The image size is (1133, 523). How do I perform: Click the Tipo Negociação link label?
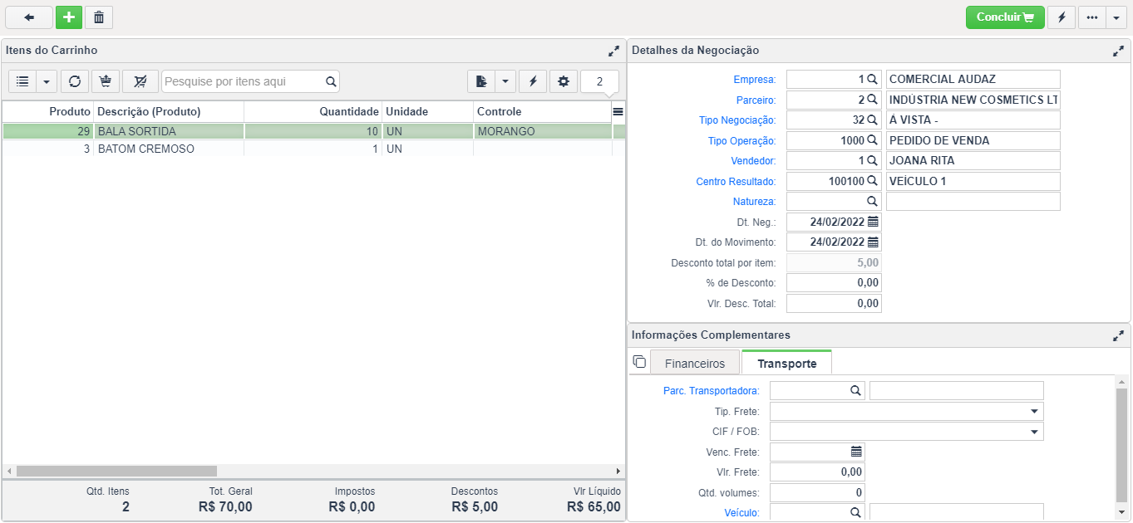point(737,120)
